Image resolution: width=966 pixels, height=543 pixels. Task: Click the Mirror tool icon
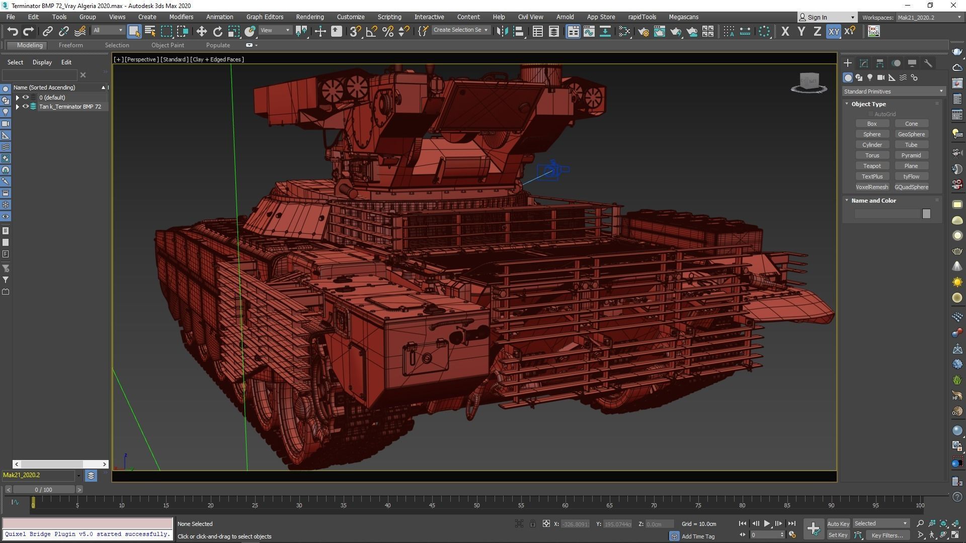click(502, 32)
